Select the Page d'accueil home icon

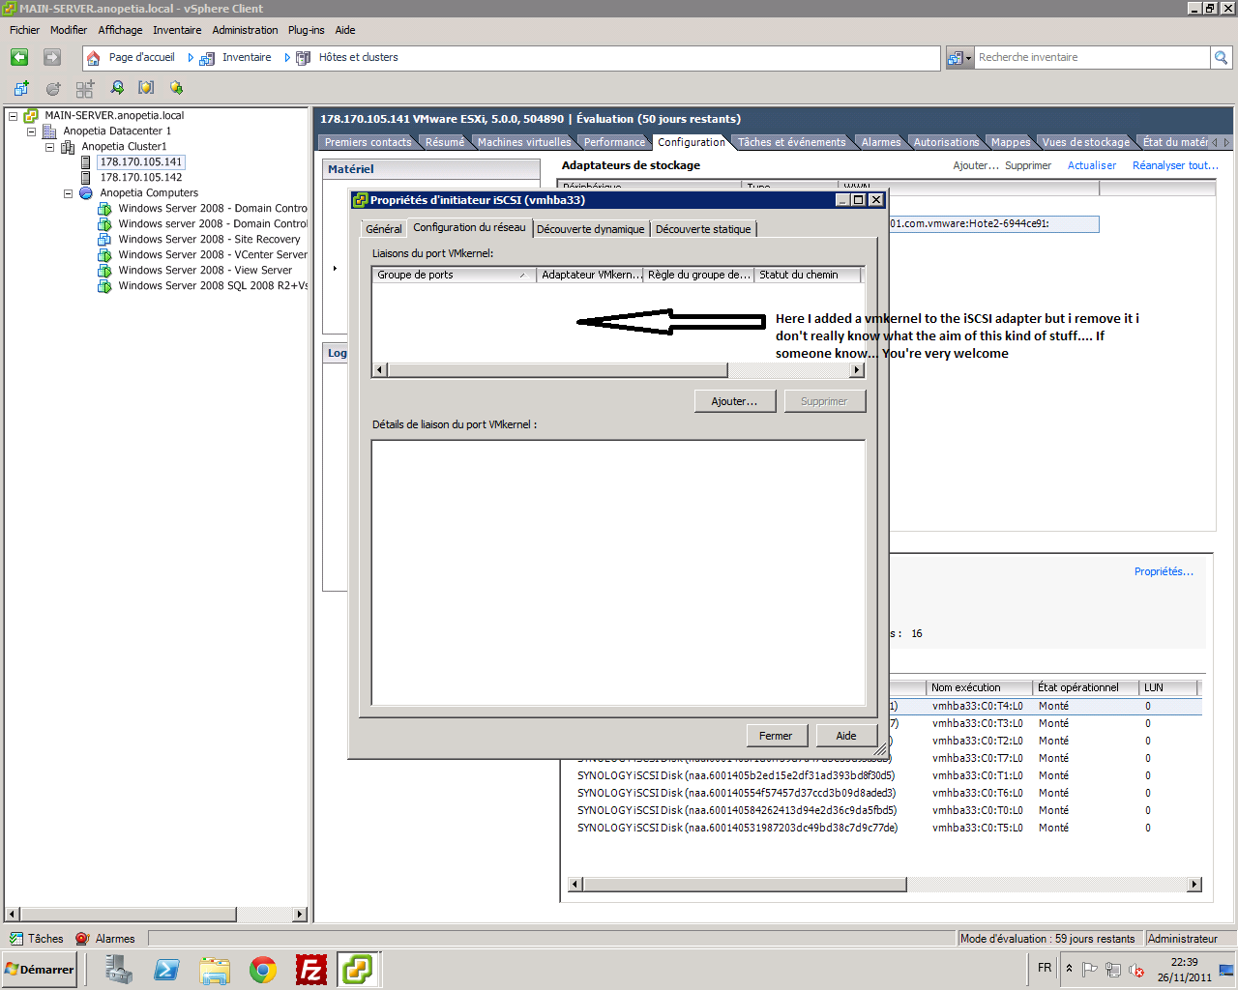coord(93,57)
